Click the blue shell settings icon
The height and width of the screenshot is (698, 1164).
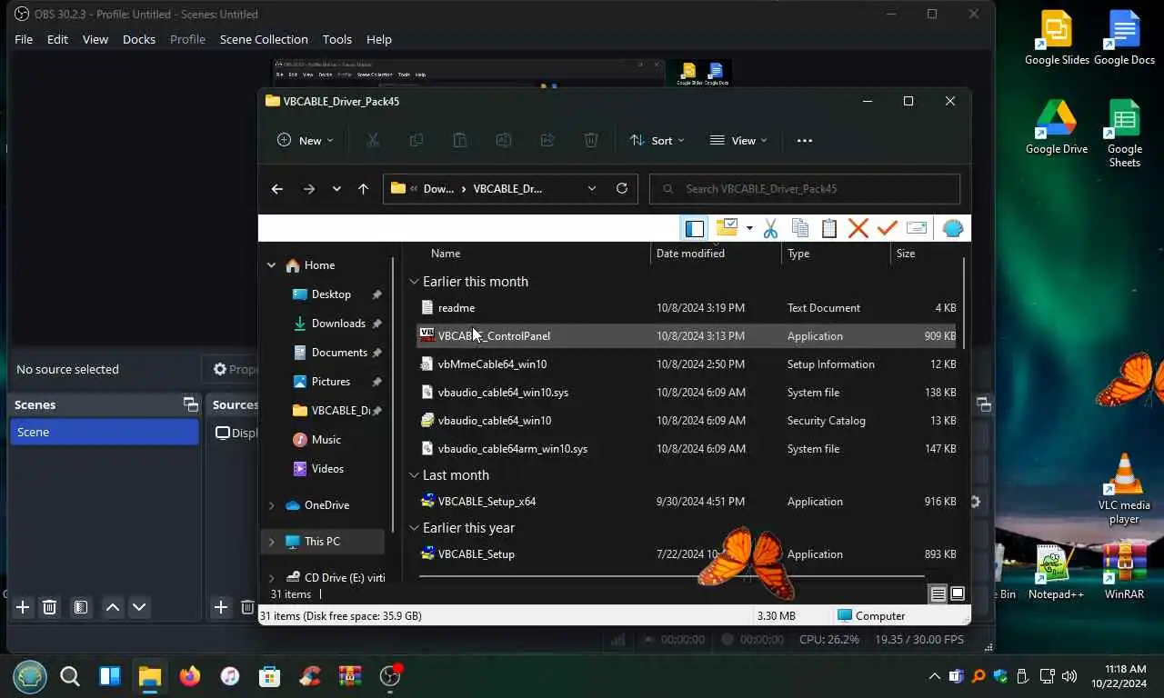(952, 228)
